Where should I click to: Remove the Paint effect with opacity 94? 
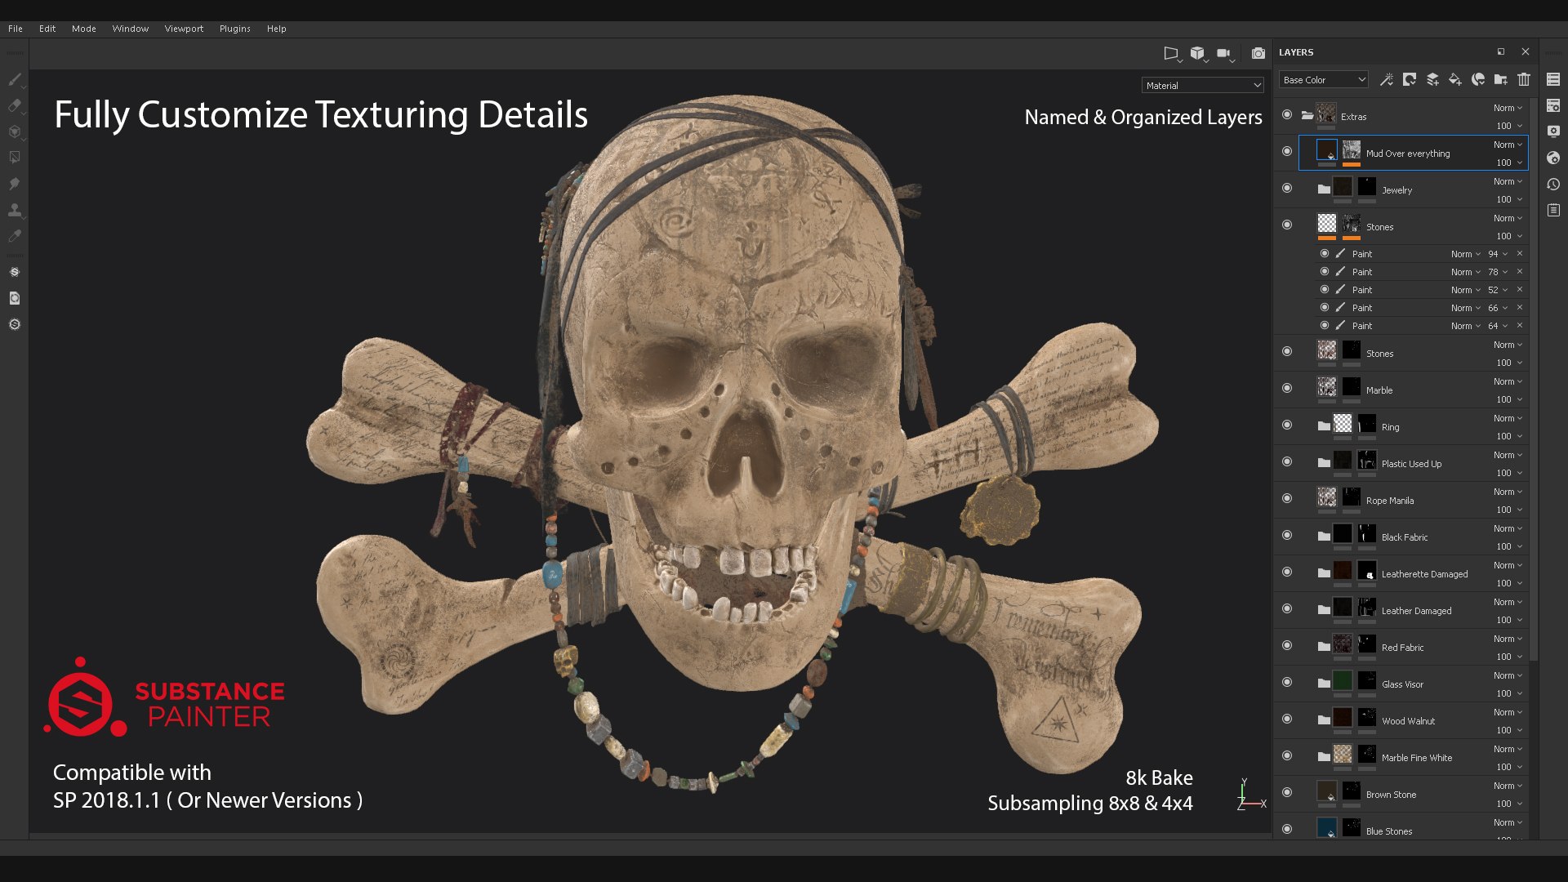[x=1520, y=254]
